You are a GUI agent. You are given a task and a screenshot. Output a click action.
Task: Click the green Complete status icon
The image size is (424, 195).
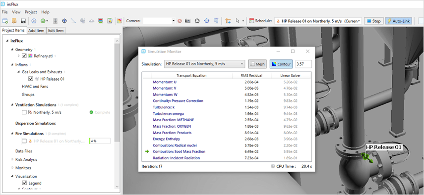tap(91, 112)
